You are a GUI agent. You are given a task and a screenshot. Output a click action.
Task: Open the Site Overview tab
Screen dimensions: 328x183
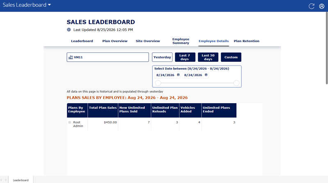(148, 41)
